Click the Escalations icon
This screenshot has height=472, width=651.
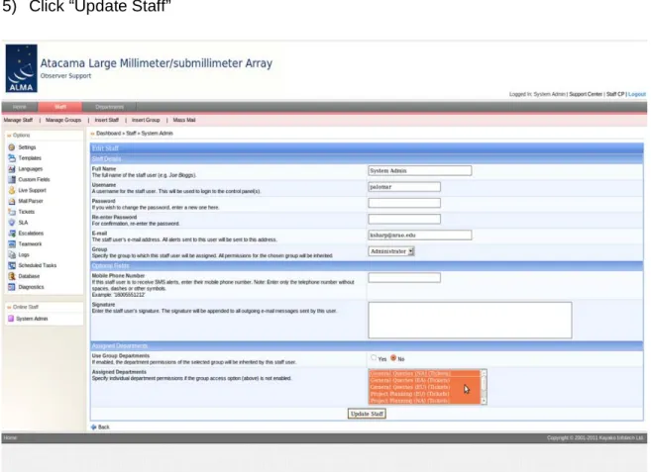[x=12, y=234]
